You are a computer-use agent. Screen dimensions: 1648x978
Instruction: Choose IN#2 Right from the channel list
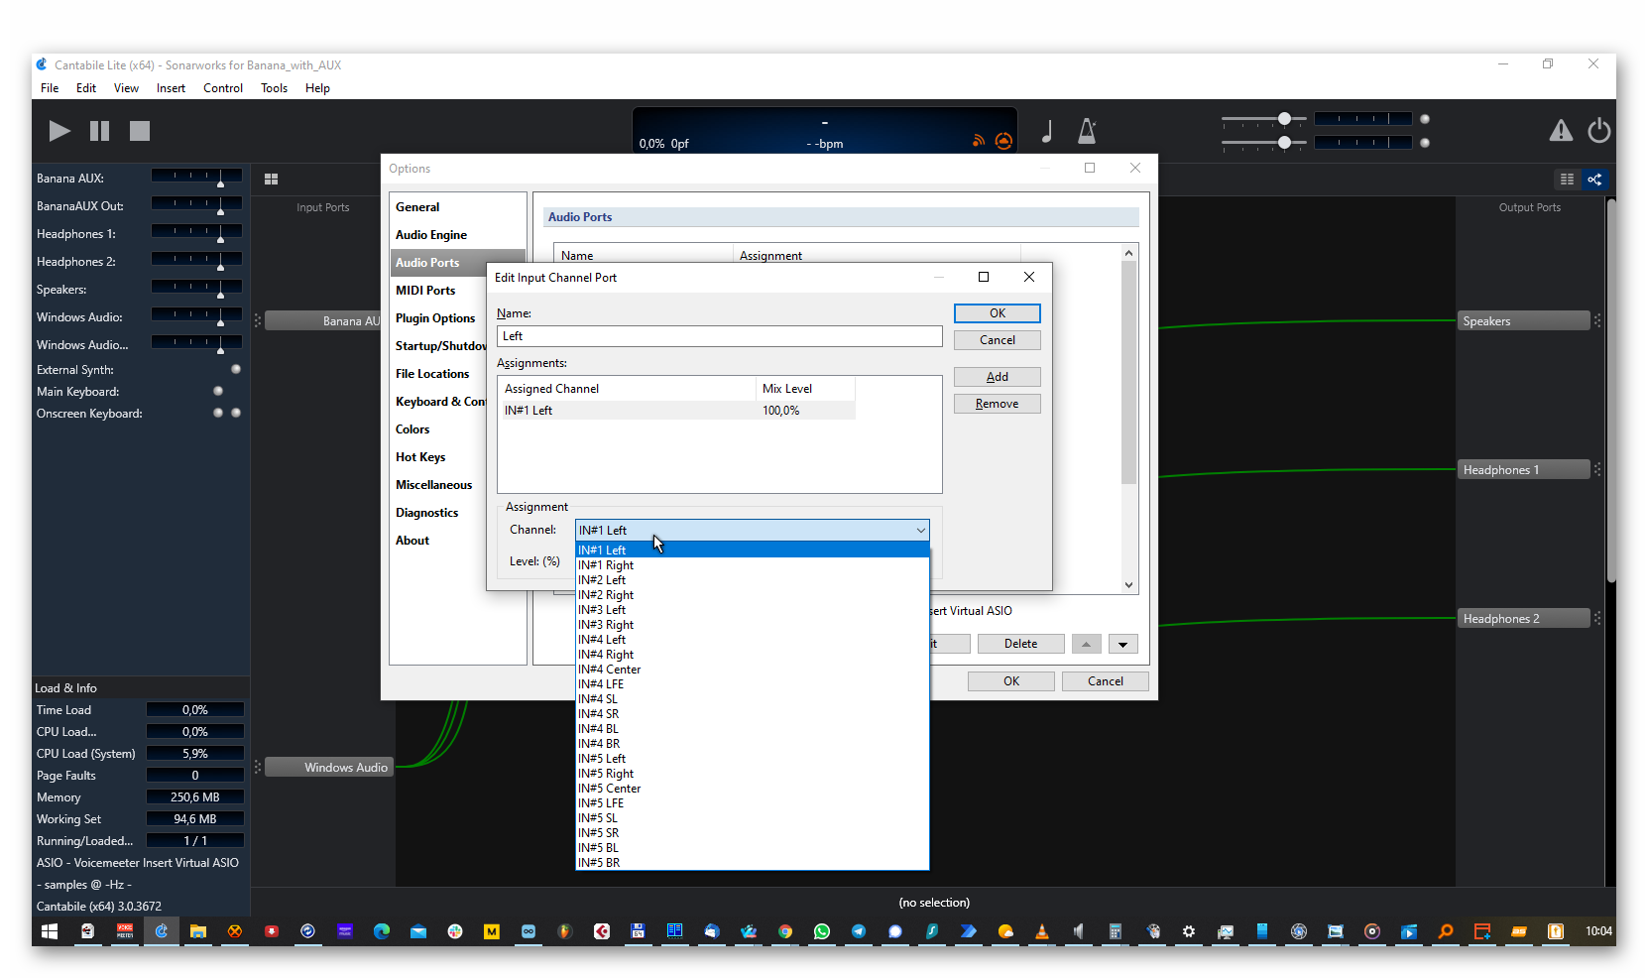pos(606,595)
